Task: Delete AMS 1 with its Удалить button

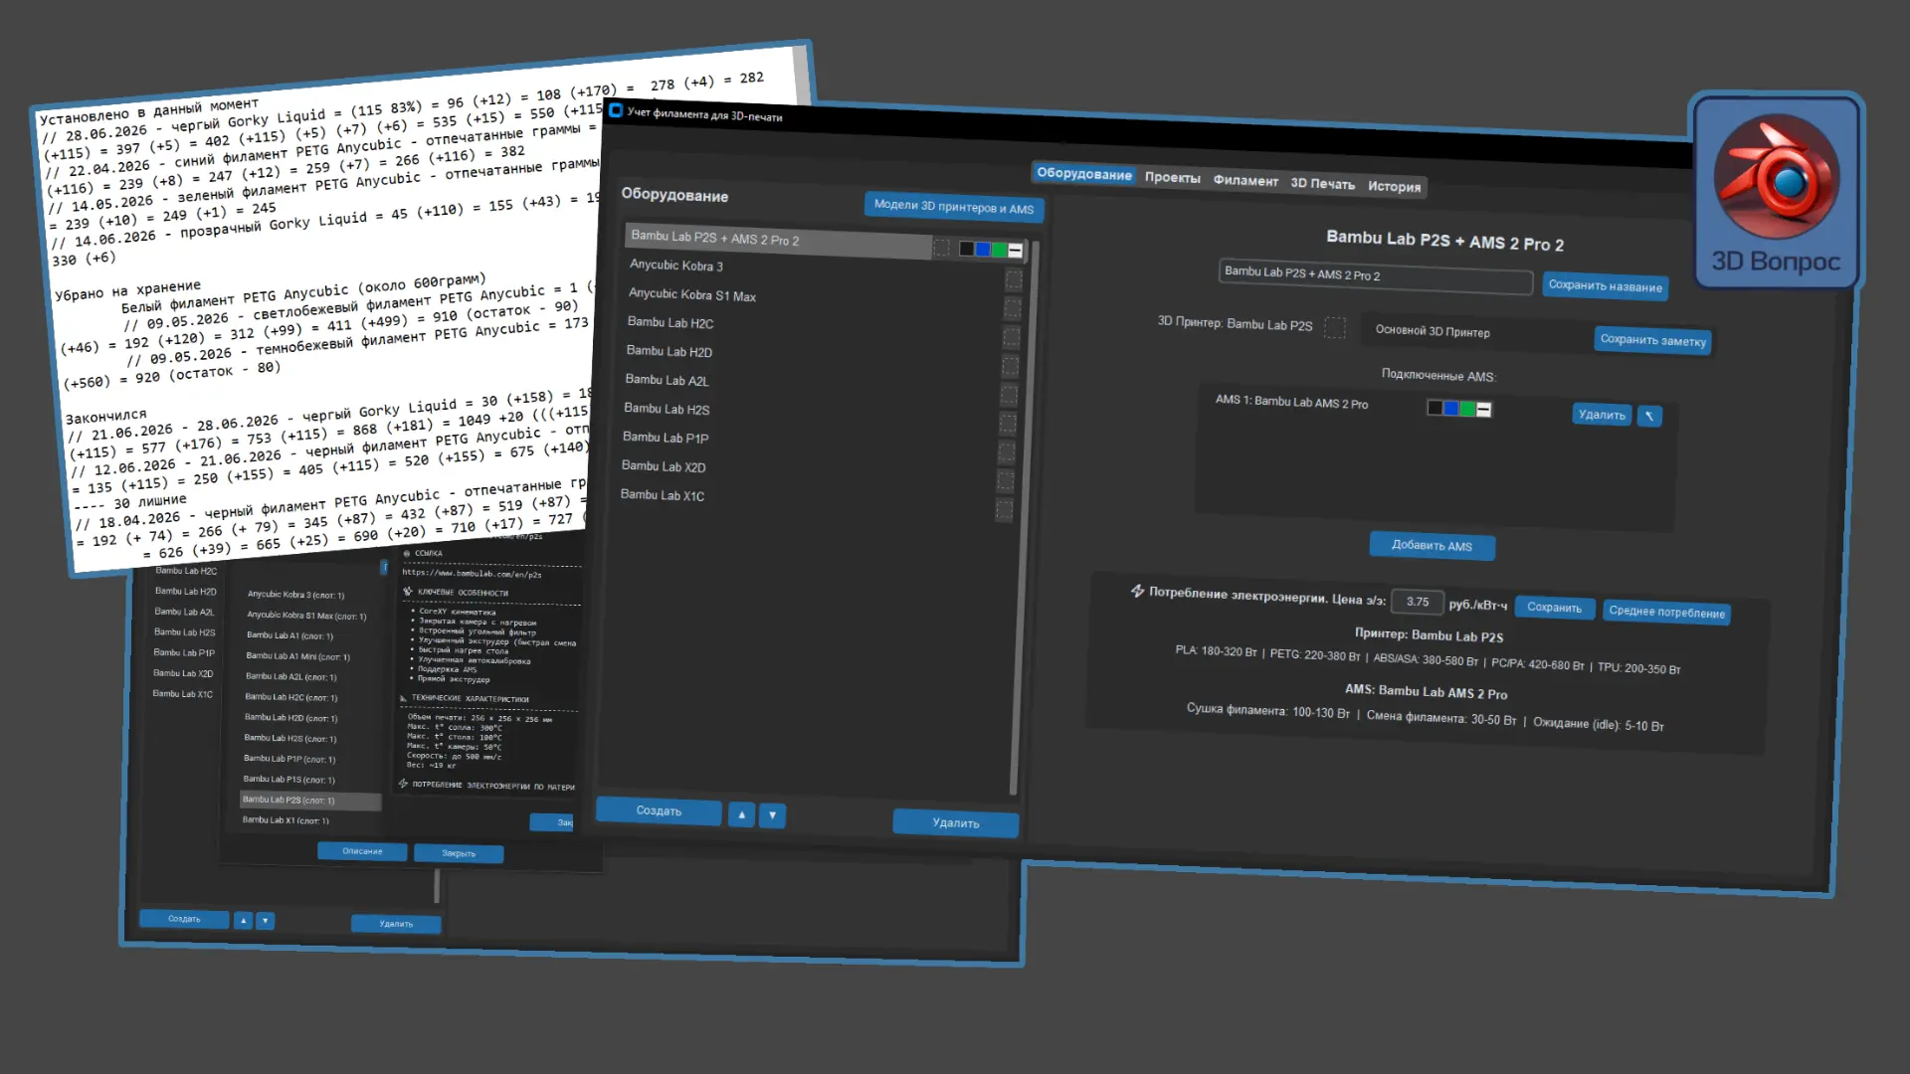Action: [x=1602, y=414]
